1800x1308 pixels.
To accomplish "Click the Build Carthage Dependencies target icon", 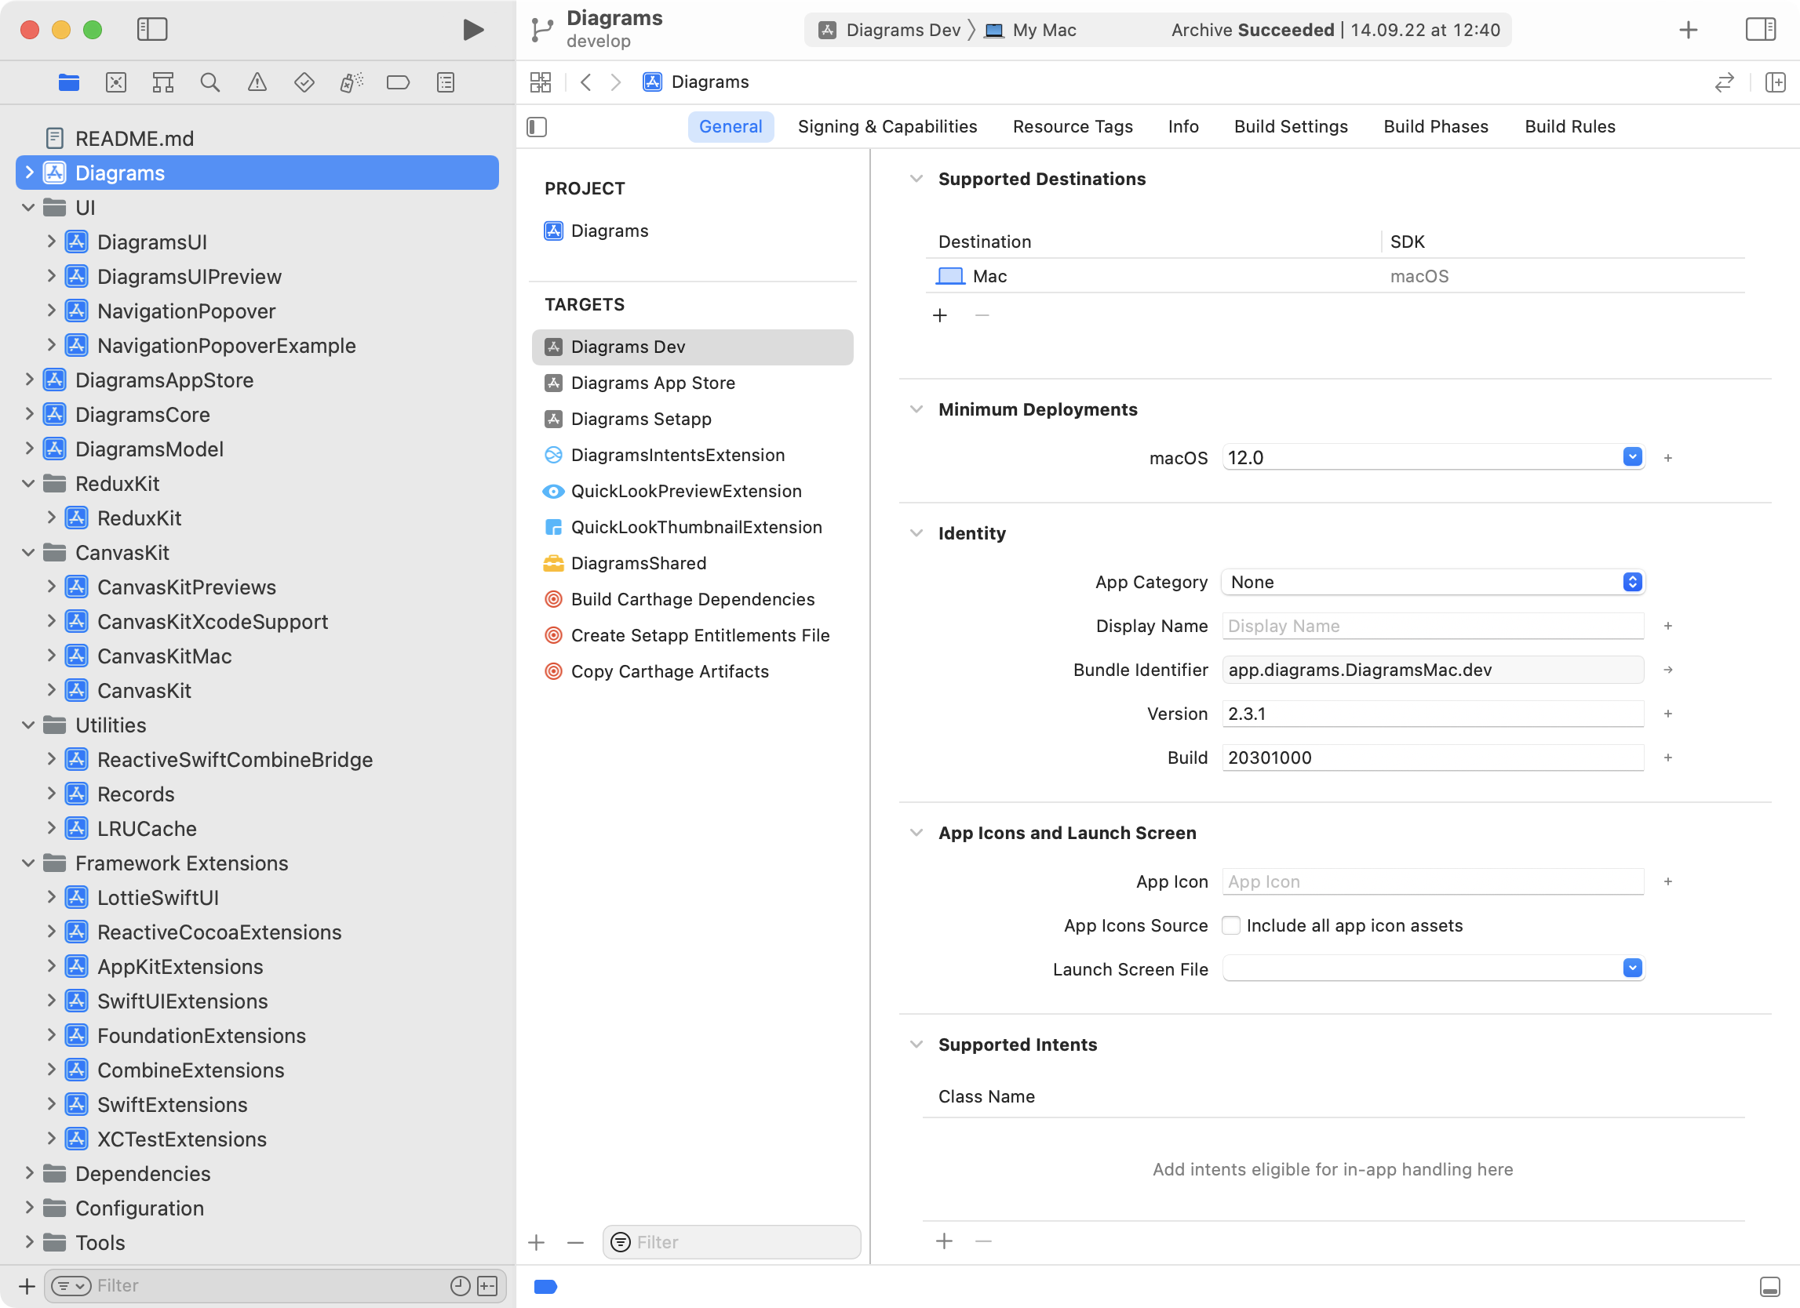I will pyautogui.click(x=552, y=599).
